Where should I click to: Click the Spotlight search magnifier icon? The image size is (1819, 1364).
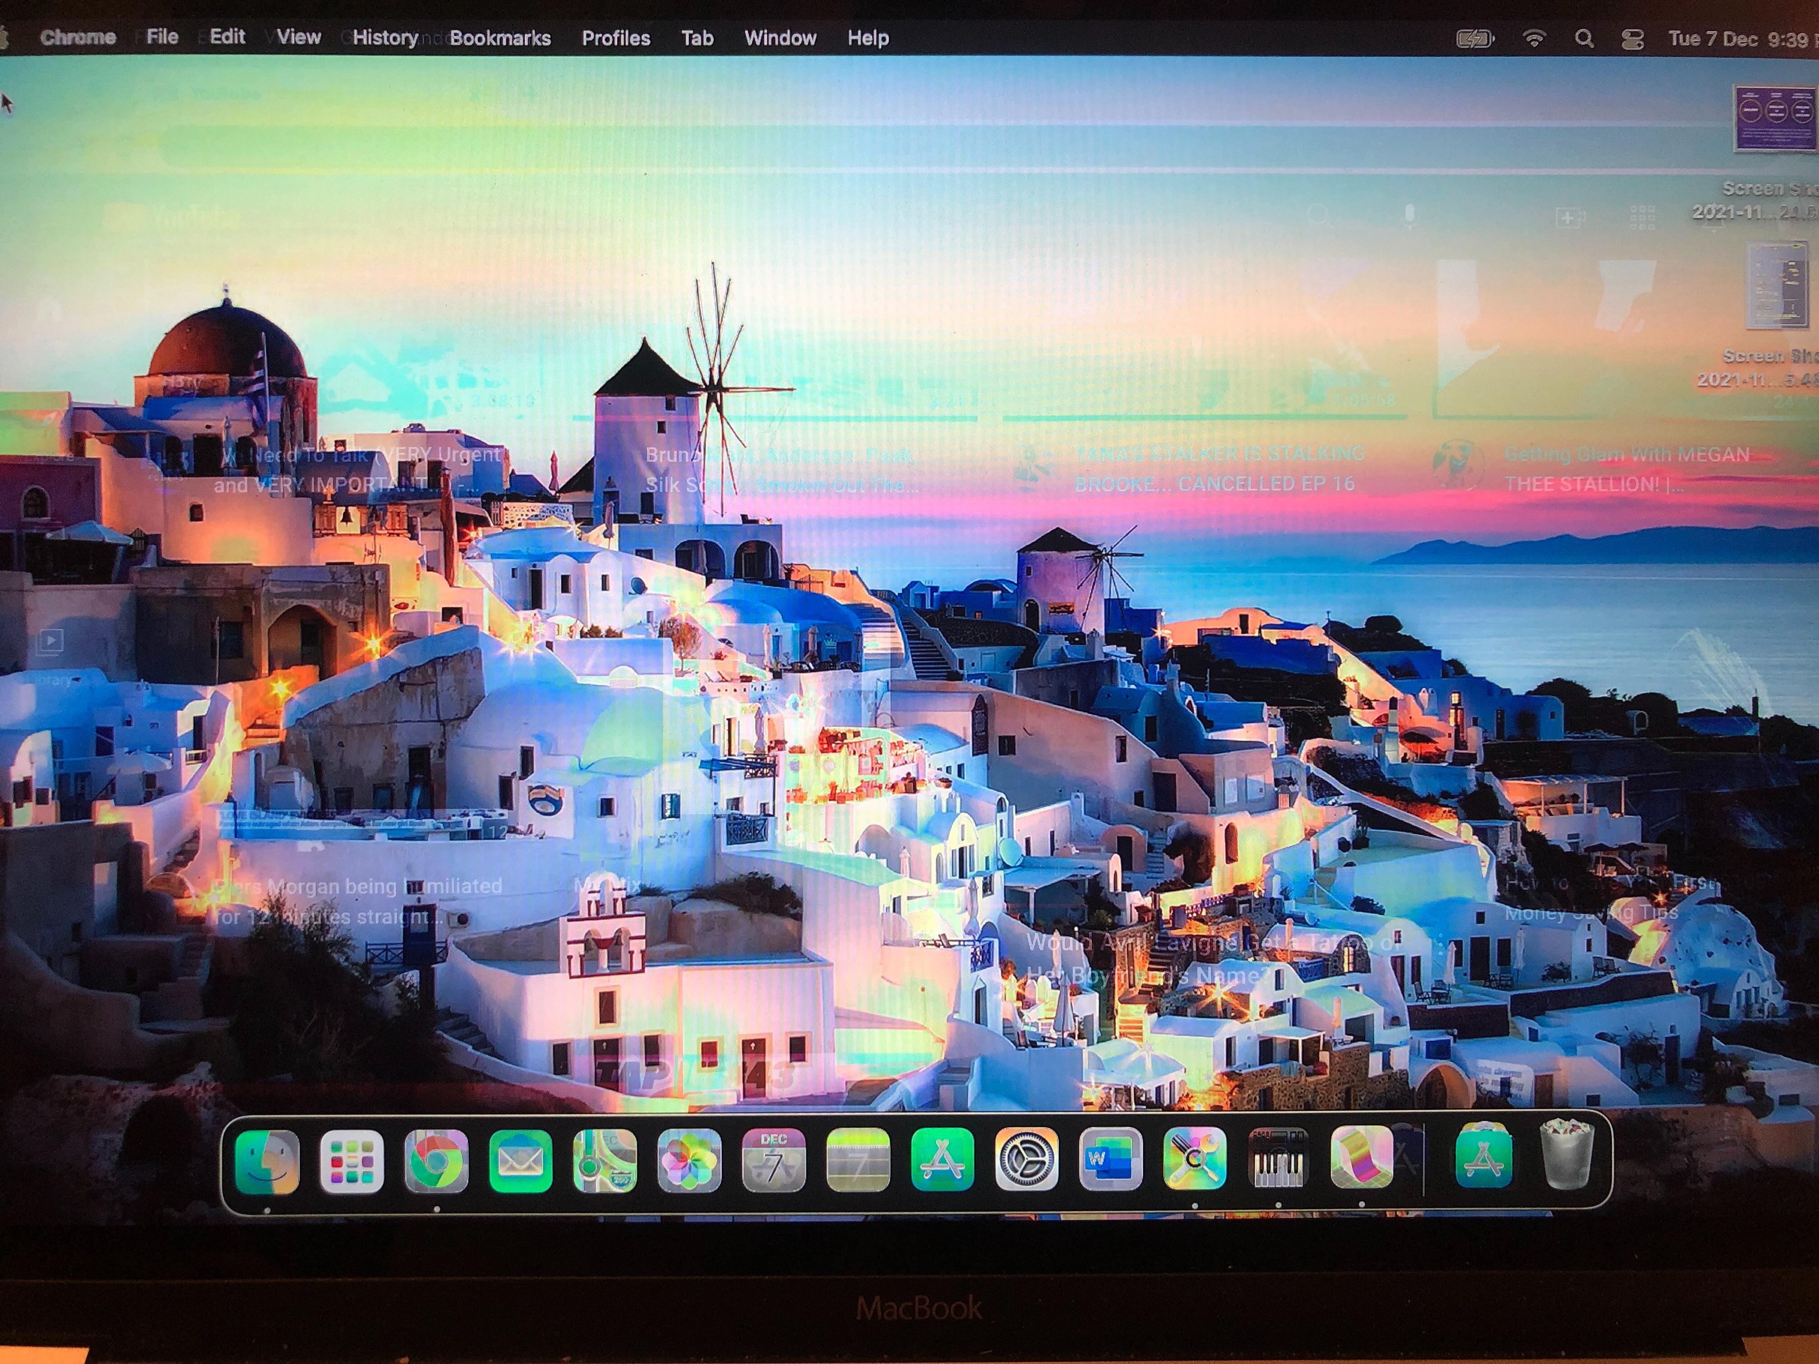(x=1584, y=39)
